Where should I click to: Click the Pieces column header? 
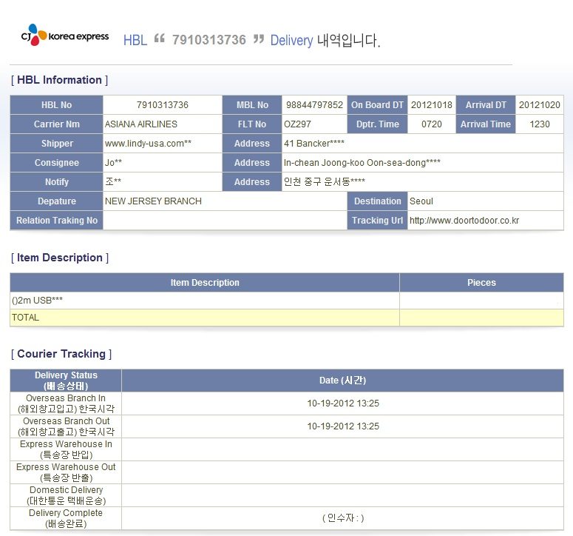tap(481, 283)
